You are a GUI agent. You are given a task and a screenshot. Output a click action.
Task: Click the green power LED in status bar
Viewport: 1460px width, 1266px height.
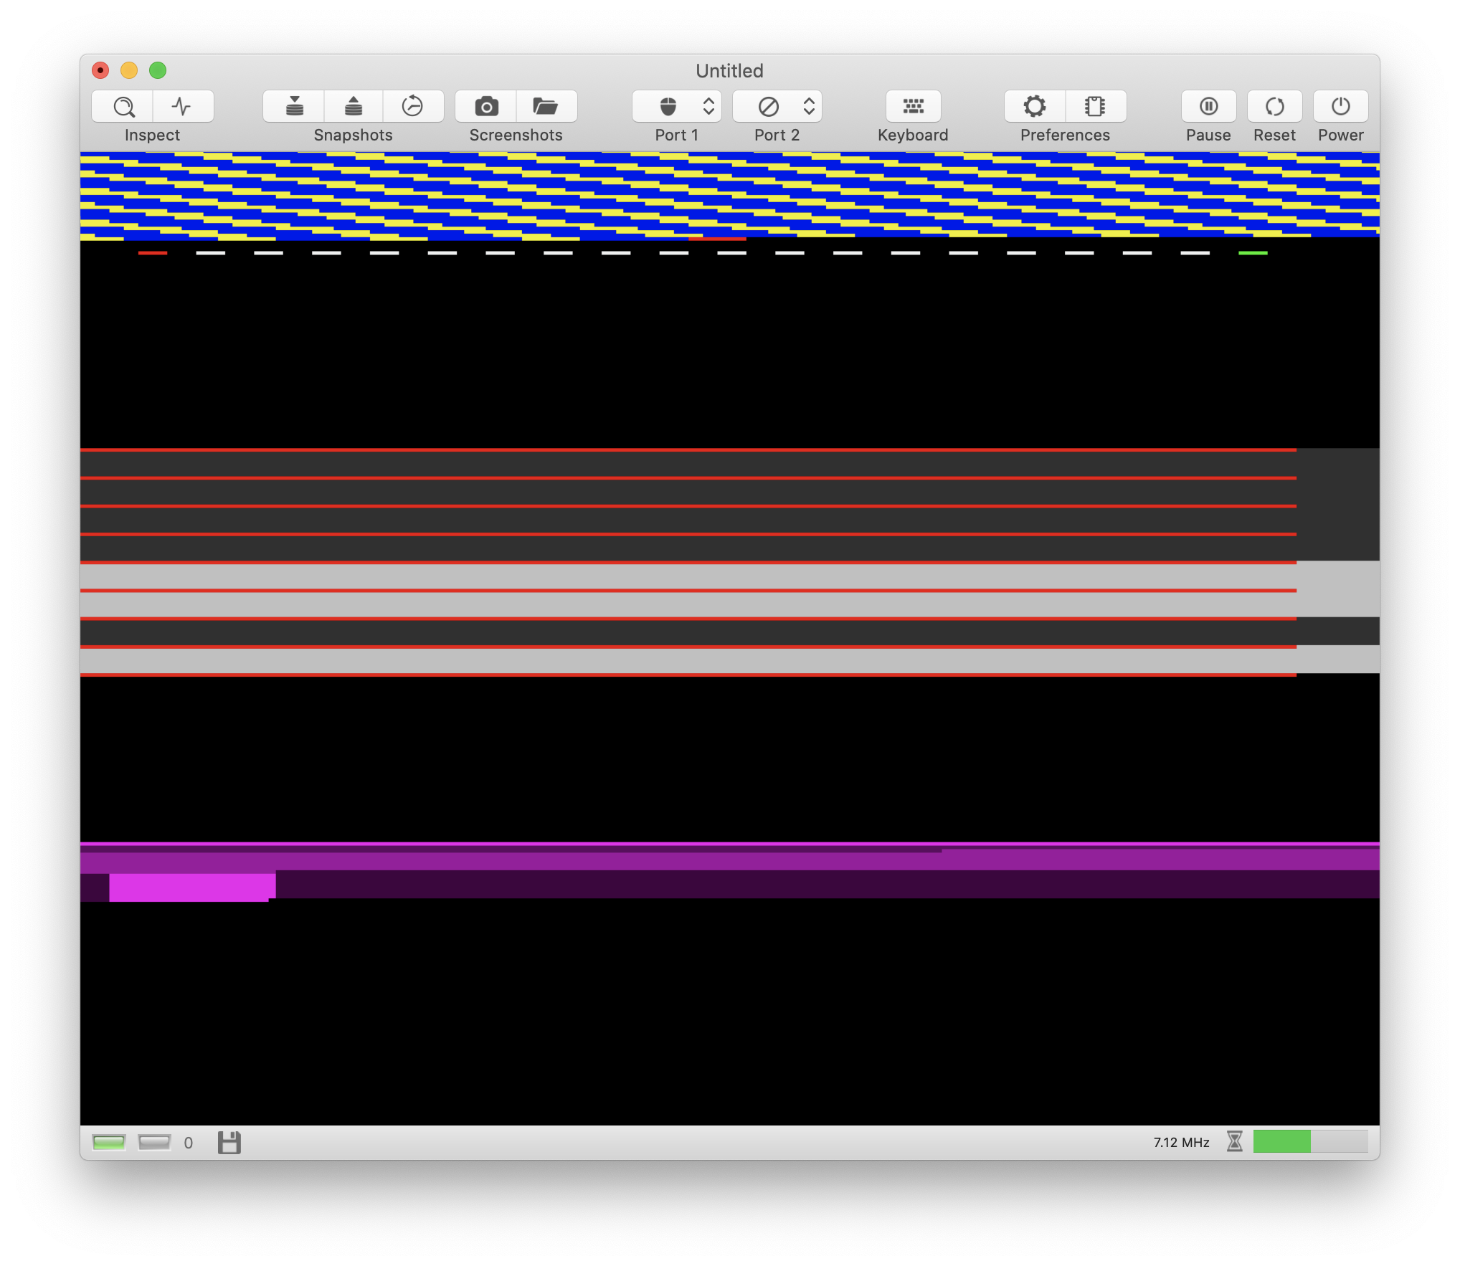click(x=109, y=1142)
